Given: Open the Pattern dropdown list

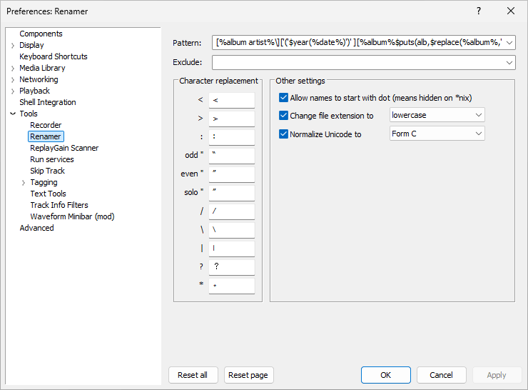Looking at the screenshot, I should click(509, 43).
